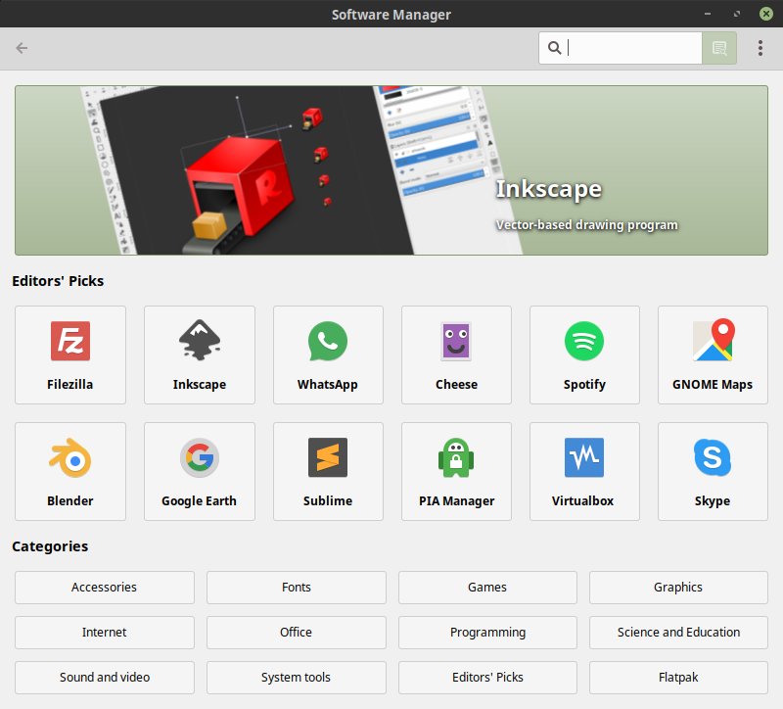
Task: Go back using the arrow button
Action: click(x=22, y=48)
